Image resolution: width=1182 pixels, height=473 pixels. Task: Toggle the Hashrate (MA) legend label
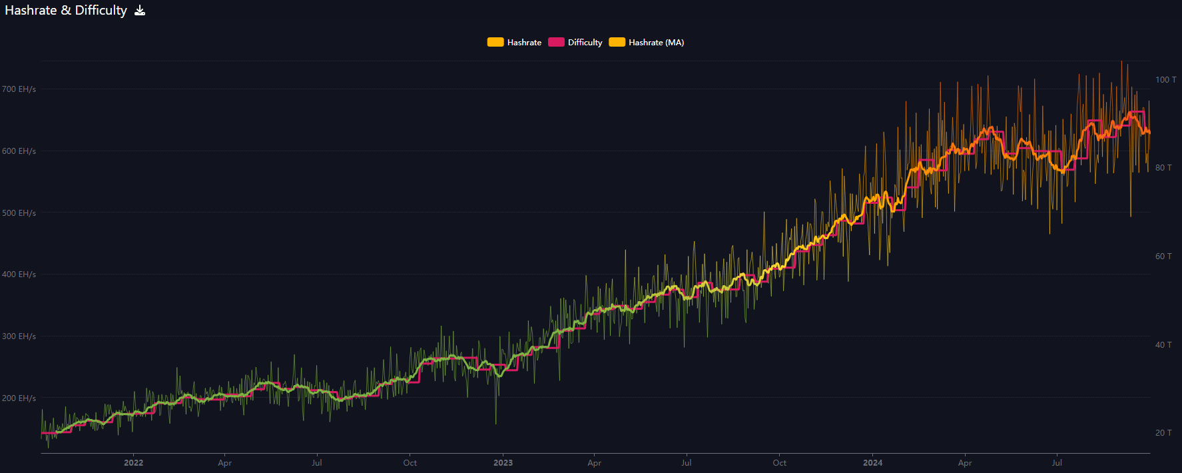click(656, 43)
